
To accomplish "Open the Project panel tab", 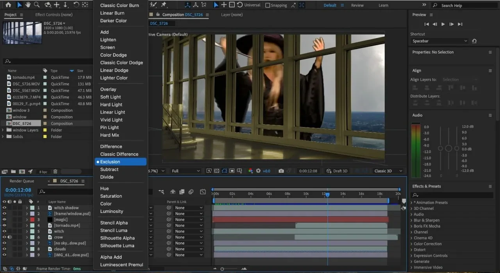I will (x=11, y=15).
